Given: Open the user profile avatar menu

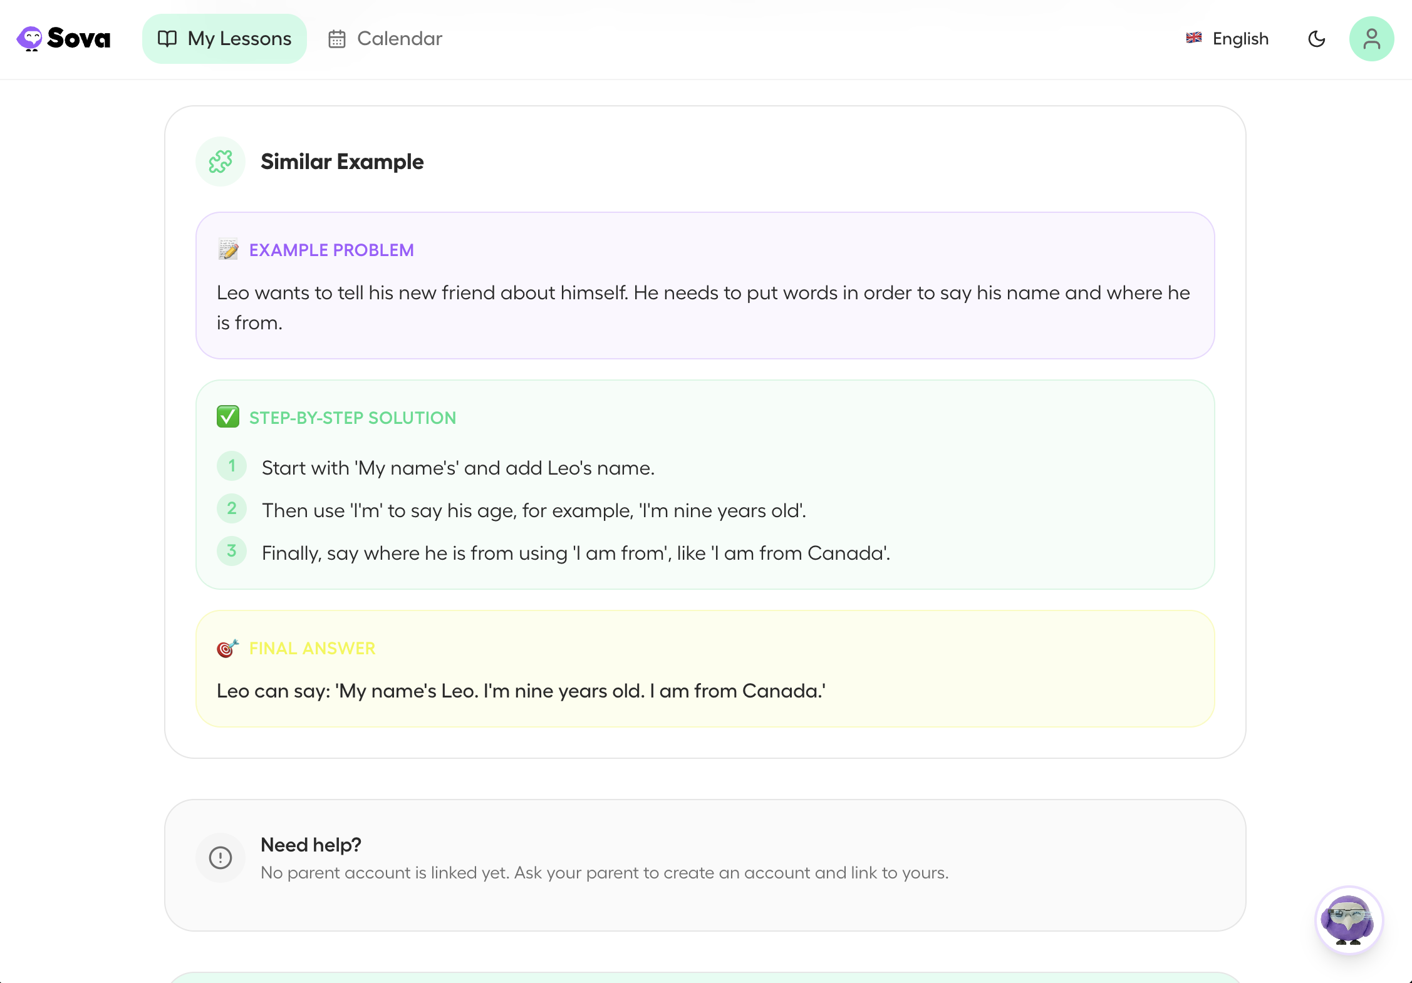Looking at the screenshot, I should 1371,39.
